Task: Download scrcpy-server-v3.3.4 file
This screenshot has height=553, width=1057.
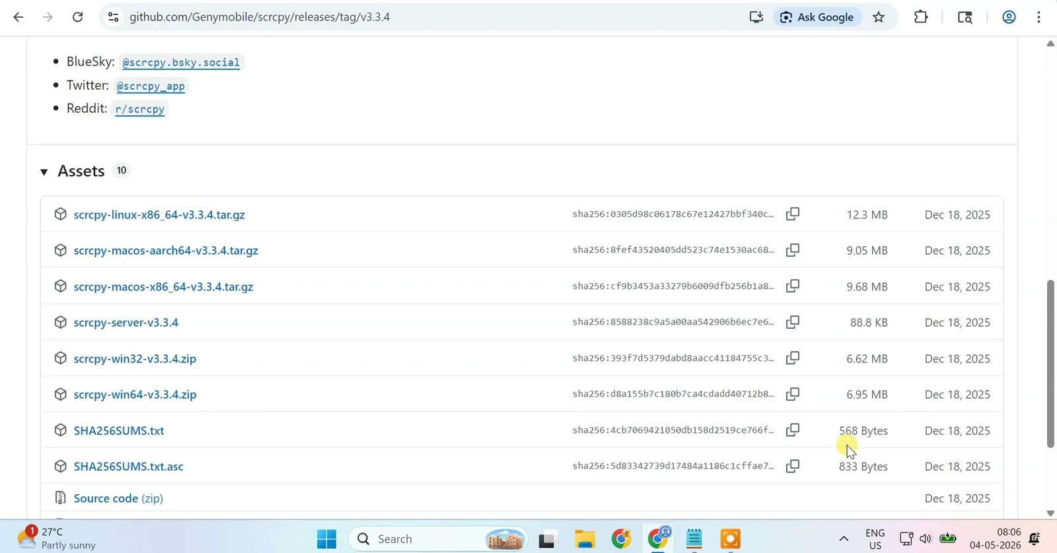Action: pos(126,323)
